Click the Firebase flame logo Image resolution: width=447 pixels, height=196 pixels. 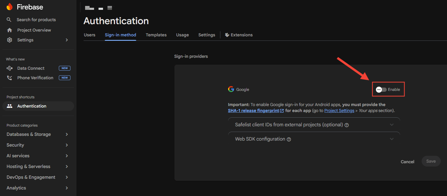pos(10,7)
